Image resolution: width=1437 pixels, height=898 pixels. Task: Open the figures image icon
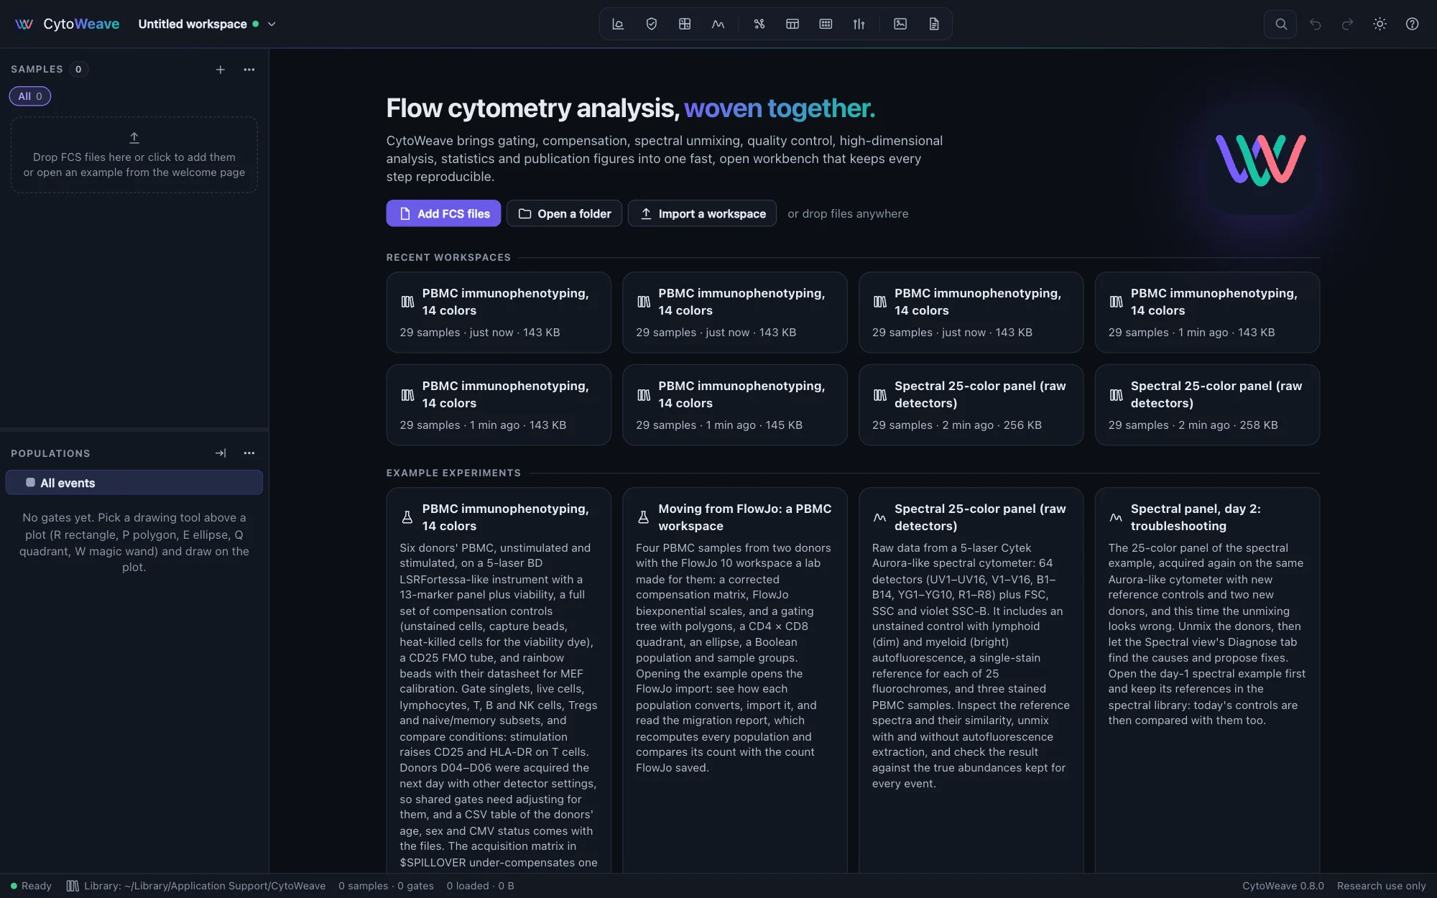click(x=900, y=24)
